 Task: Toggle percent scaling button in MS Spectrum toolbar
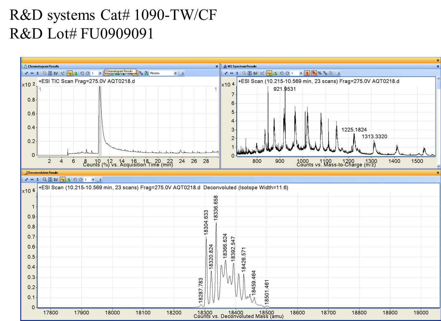[x=319, y=73]
